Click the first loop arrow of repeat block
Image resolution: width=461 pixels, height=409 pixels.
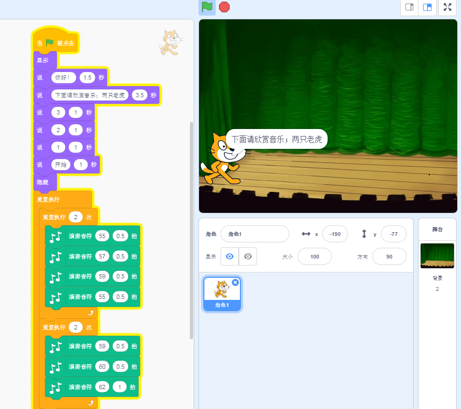click(x=91, y=313)
